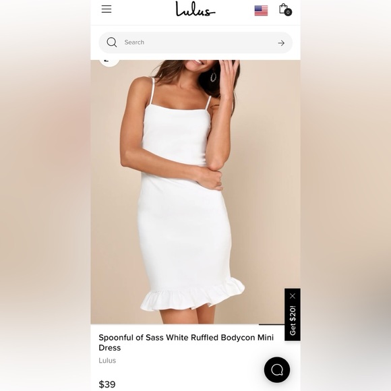Click the magnifying glass search icon
391x391 pixels.
(112, 42)
